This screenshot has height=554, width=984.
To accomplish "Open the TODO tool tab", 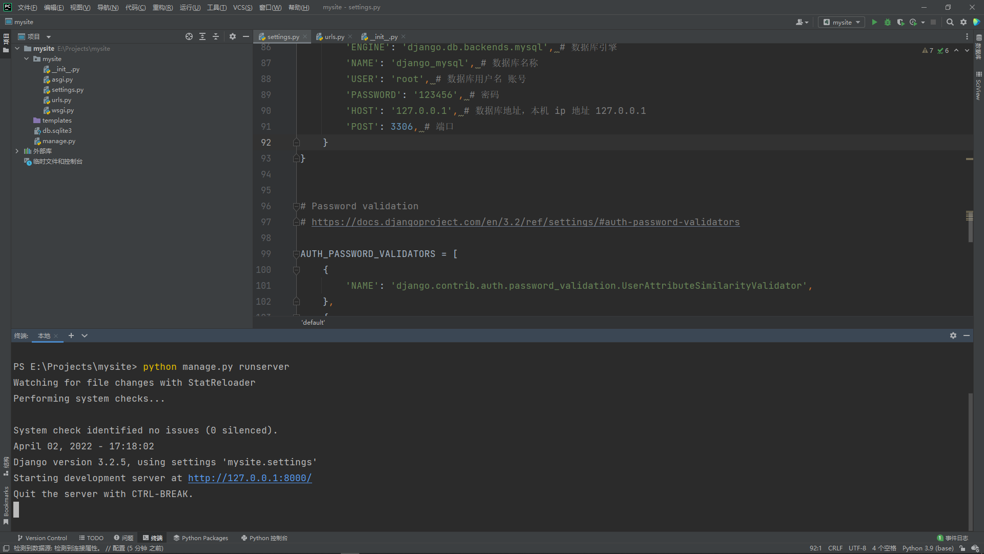I will (x=91, y=538).
